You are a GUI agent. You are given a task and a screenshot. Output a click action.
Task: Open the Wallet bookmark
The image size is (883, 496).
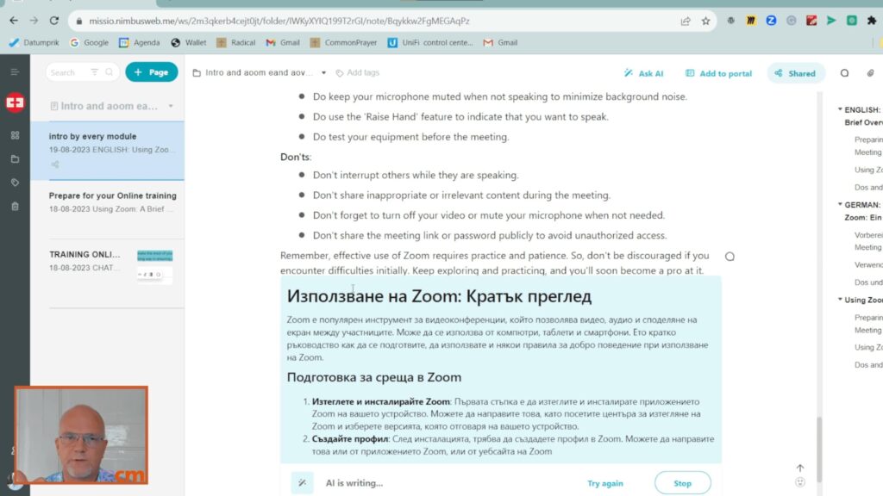pos(189,42)
